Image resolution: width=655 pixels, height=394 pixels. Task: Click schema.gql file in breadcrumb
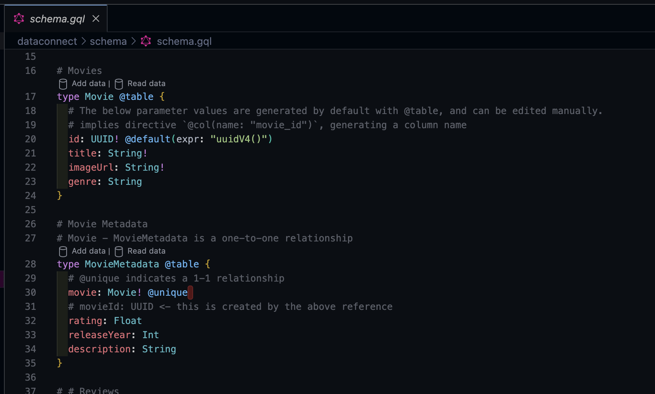point(184,41)
